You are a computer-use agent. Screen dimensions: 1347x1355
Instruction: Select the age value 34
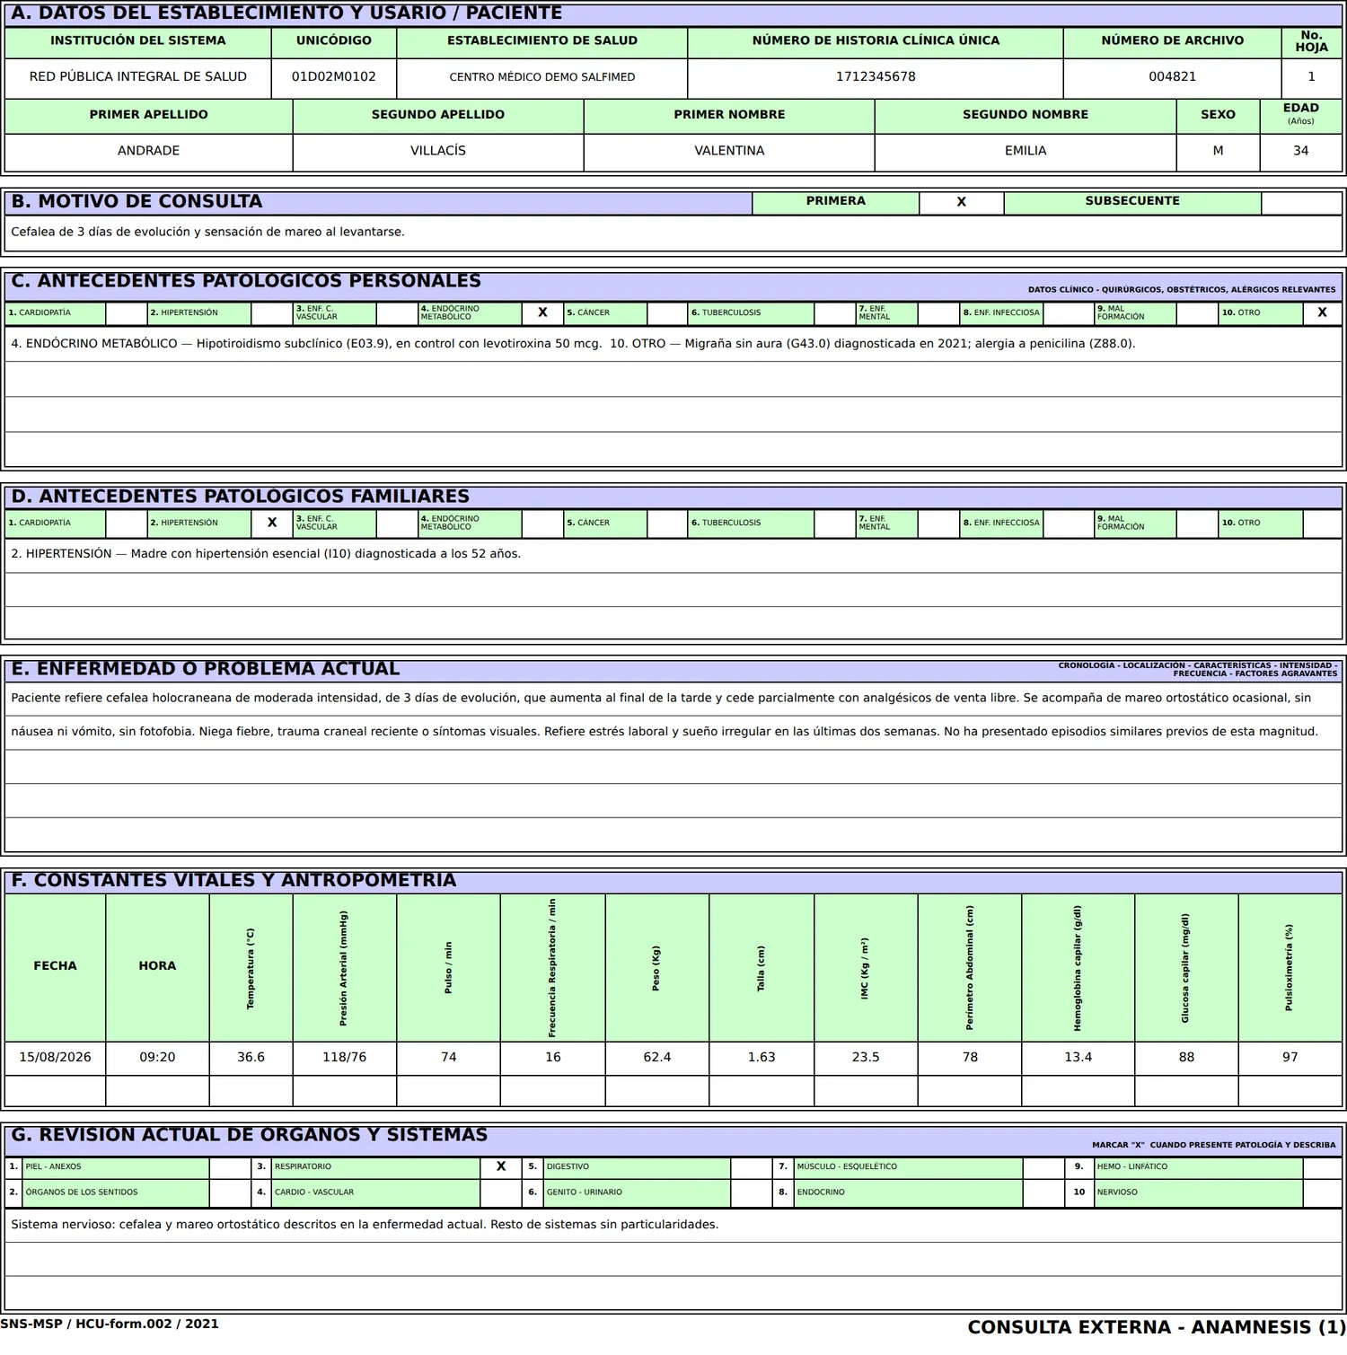pos(1301,152)
